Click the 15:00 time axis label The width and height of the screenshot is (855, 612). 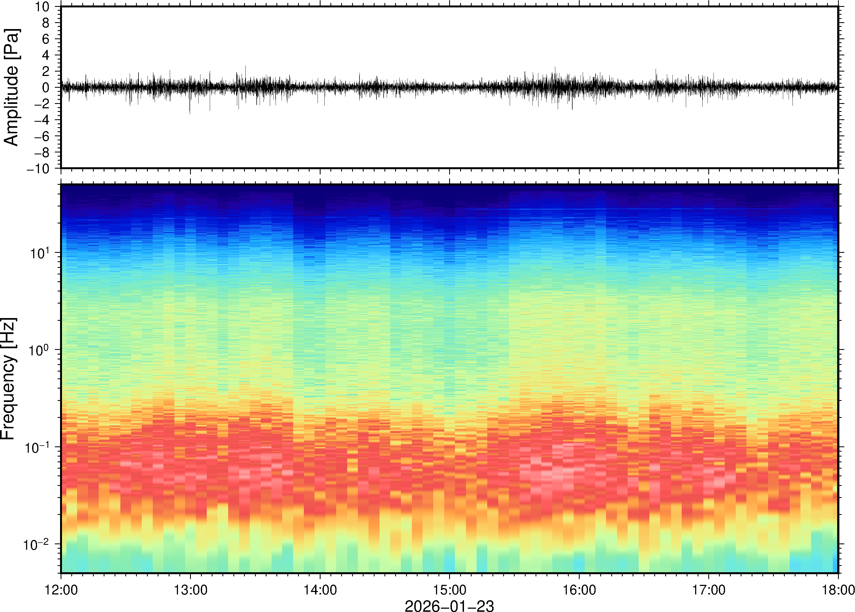(449, 590)
